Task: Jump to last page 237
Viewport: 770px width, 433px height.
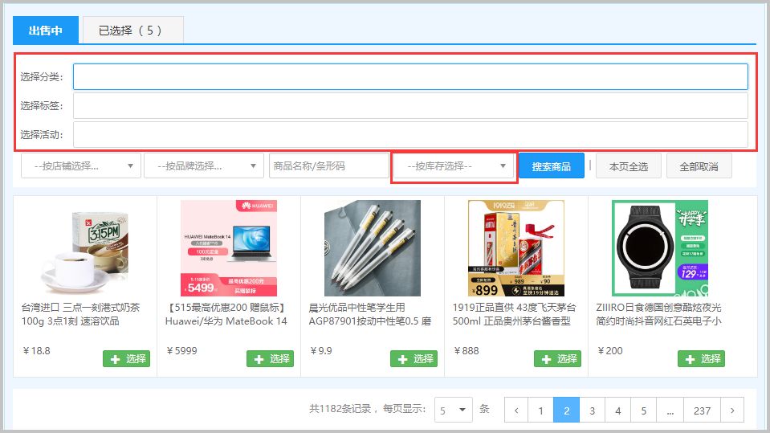Action: click(x=702, y=411)
